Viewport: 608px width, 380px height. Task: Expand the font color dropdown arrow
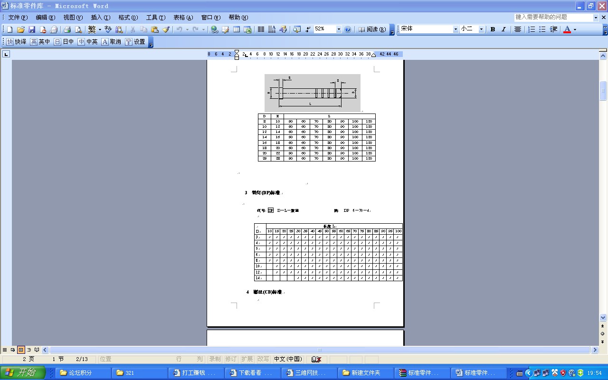[x=575, y=29]
